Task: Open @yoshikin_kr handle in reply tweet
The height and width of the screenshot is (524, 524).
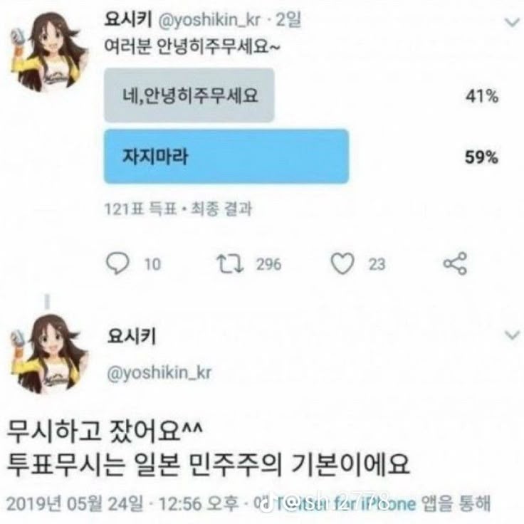Action: (159, 372)
